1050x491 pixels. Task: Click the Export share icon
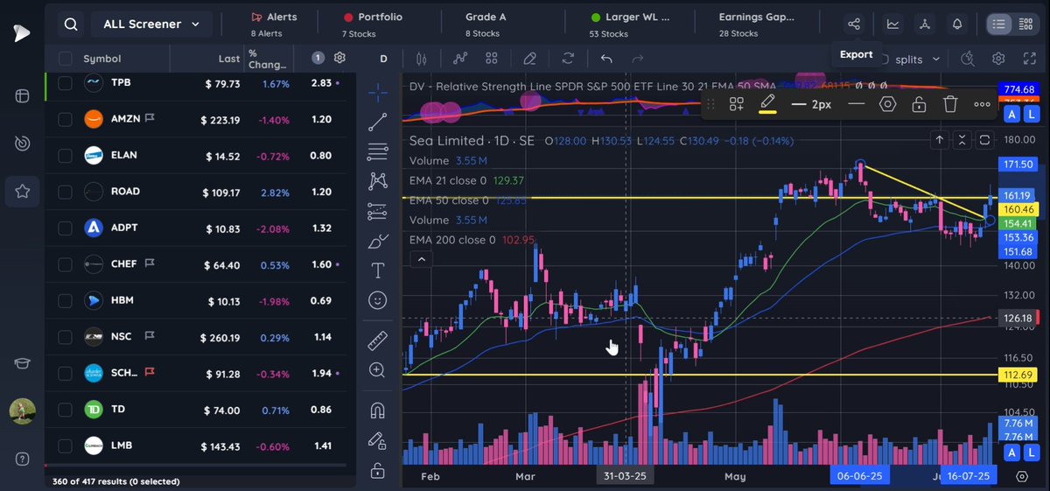click(x=855, y=25)
